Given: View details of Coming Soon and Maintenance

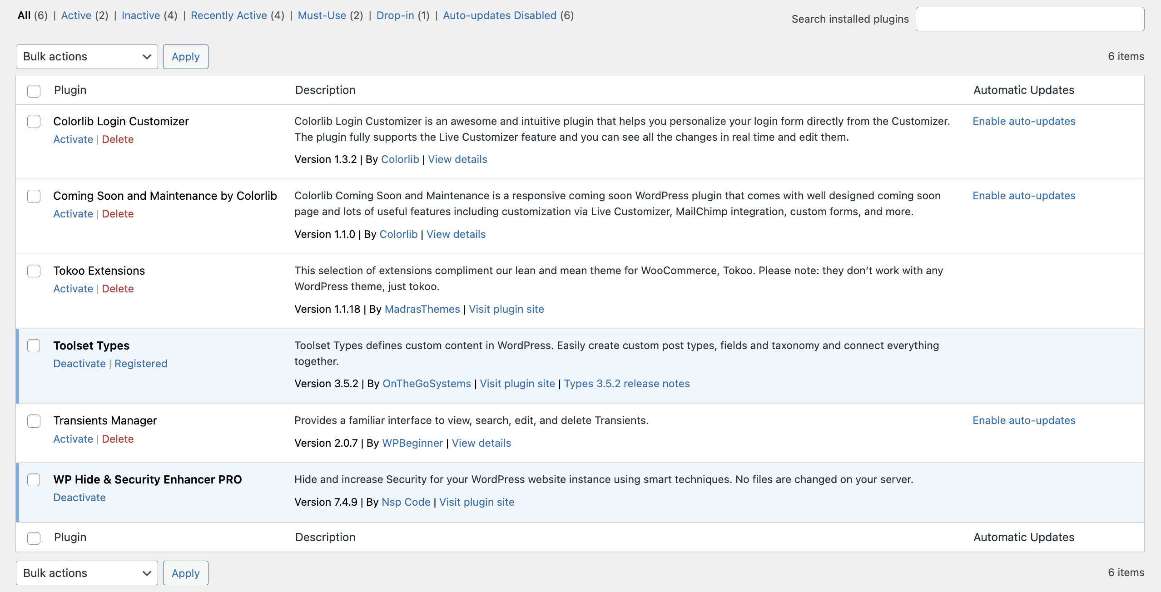Looking at the screenshot, I should click(456, 234).
